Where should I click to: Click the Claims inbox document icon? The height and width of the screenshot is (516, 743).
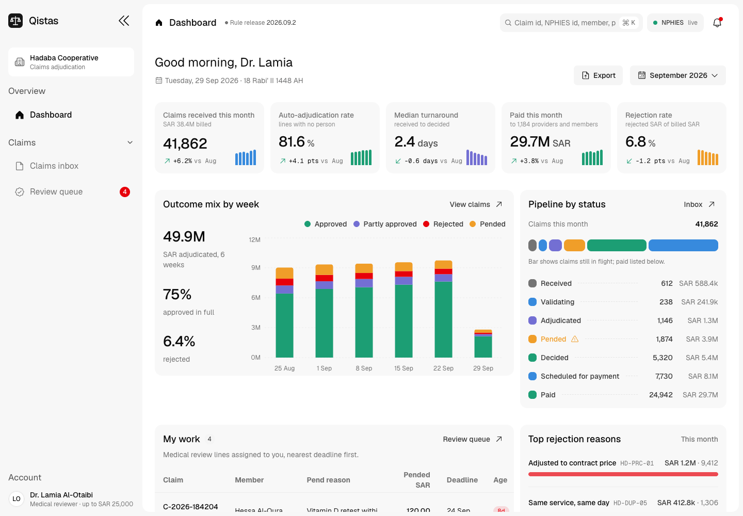click(x=20, y=166)
